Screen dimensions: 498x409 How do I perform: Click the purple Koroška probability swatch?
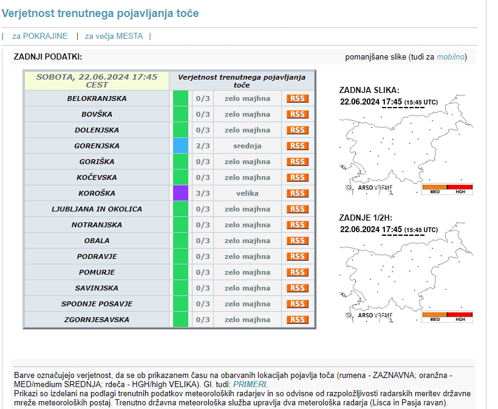(180, 193)
